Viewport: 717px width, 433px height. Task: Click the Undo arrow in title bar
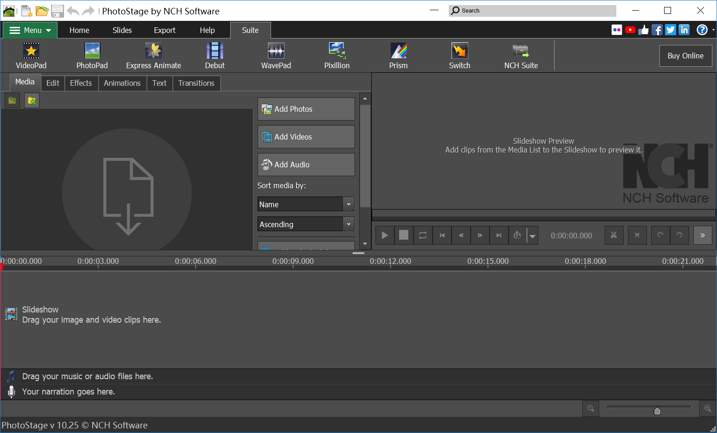coord(73,11)
